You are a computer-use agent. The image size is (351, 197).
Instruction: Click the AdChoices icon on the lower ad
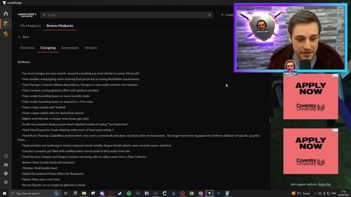point(335,130)
